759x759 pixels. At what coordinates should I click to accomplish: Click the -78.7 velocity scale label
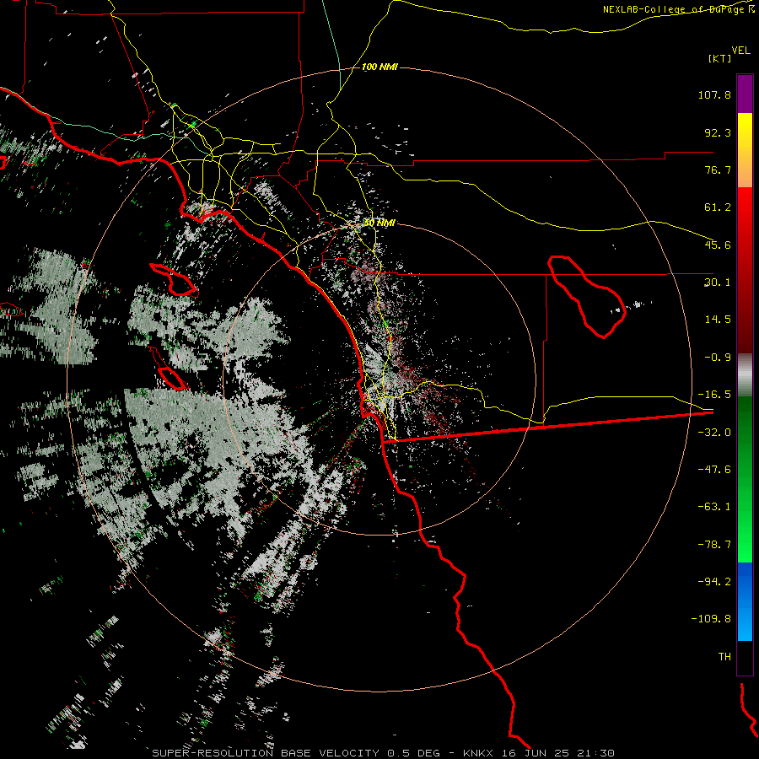point(714,545)
